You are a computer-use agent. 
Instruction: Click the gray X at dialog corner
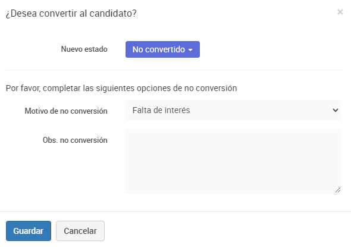[340, 12]
